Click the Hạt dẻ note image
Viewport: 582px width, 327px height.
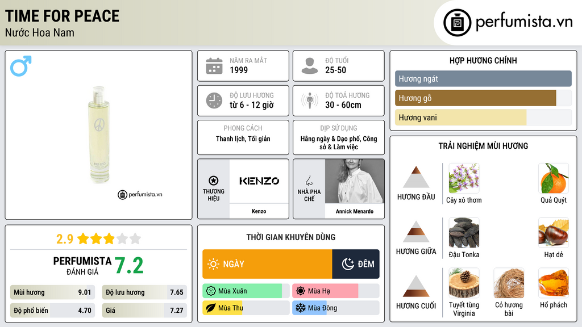pyautogui.click(x=554, y=233)
